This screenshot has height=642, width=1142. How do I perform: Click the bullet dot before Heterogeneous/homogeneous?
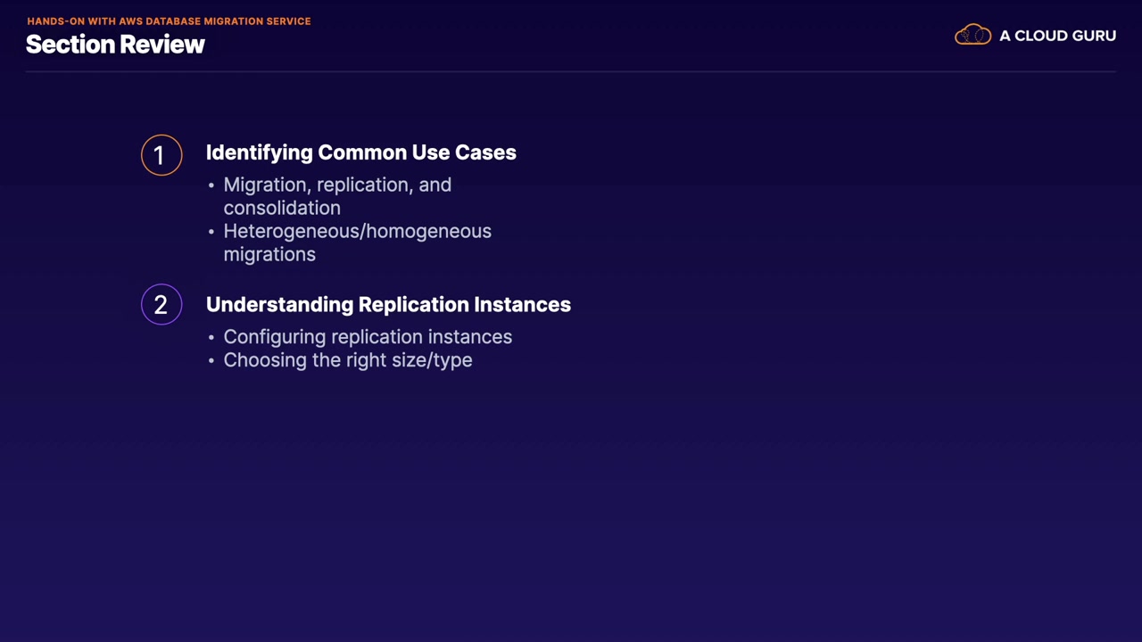[211, 232]
